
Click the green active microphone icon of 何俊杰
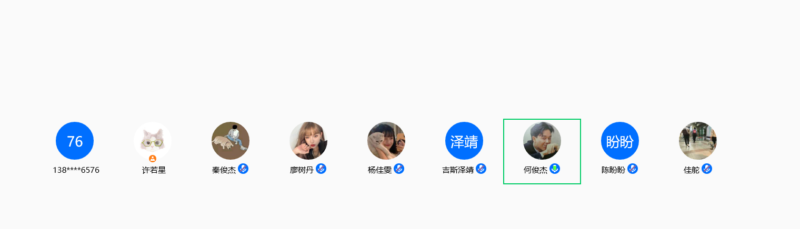[x=555, y=169]
